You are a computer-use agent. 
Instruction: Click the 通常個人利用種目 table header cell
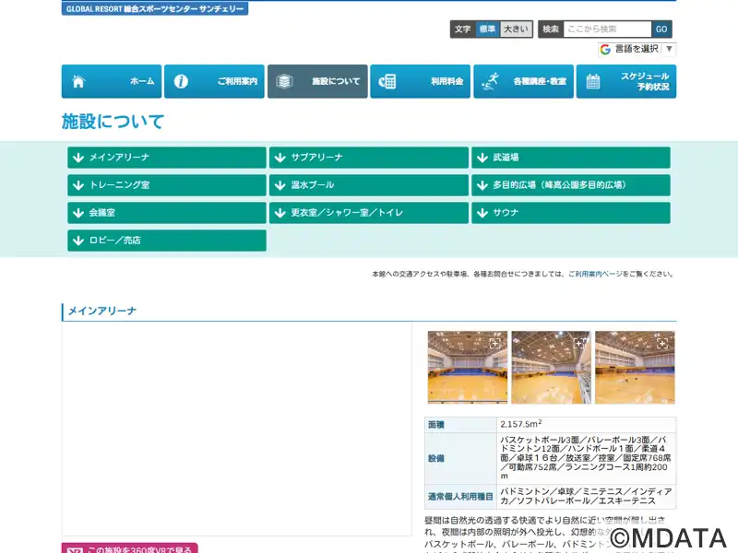click(x=460, y=497)
